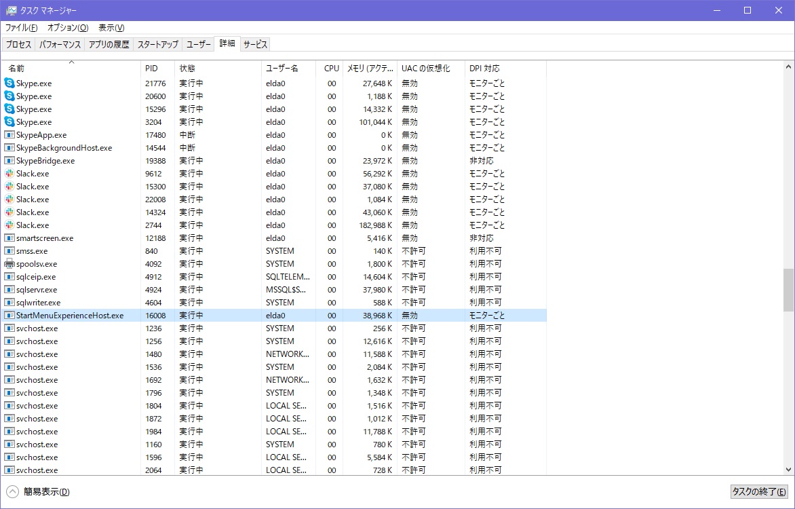Screen dimensions: 795x509
Task: Click 中断 status in SkypeApp.exe row
Action: pos(187,134)
